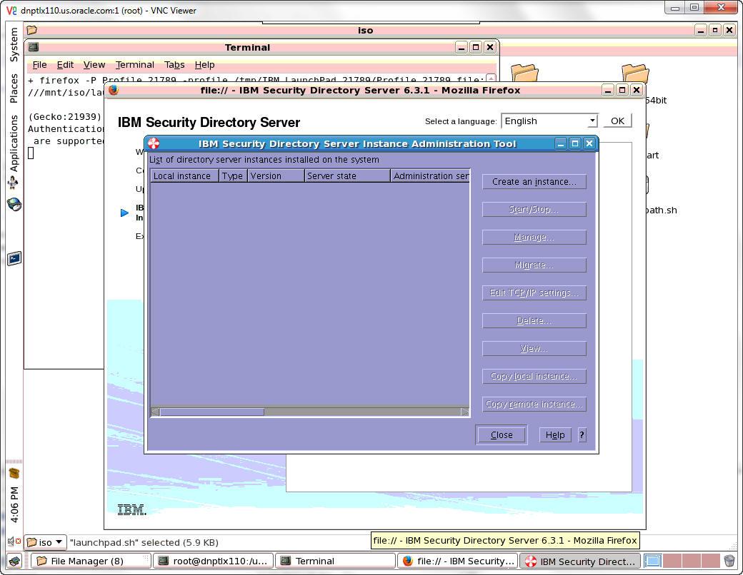
Task: Open the Select a language dropdown
Action: coord(549,121)
